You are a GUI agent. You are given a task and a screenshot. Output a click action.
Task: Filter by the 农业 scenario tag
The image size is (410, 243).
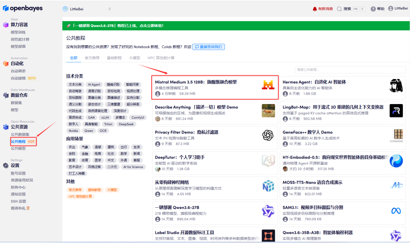(72, 147)
